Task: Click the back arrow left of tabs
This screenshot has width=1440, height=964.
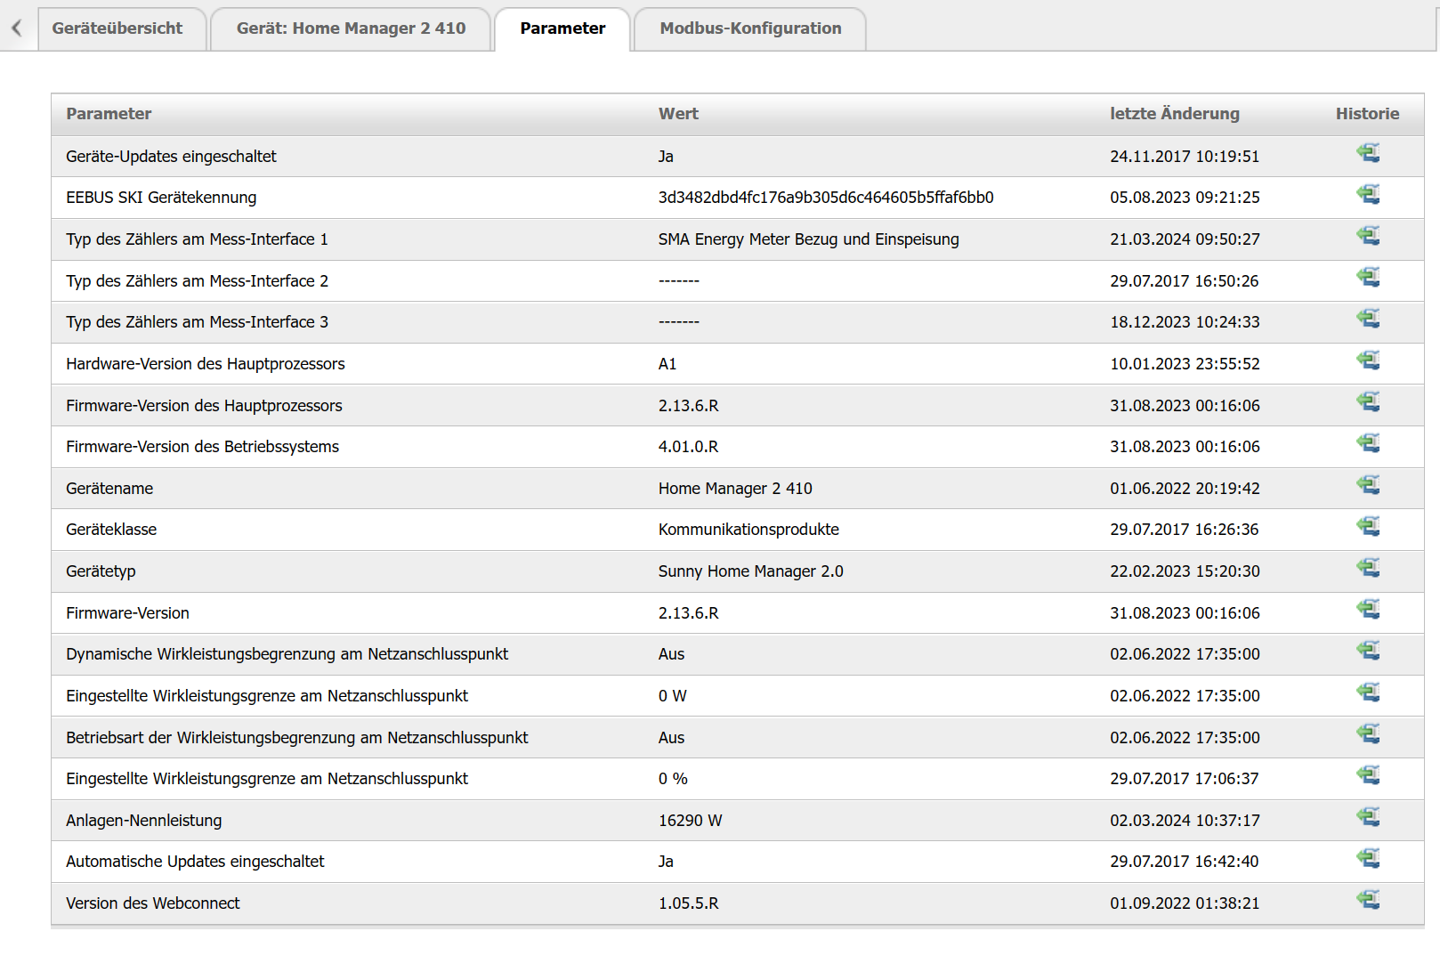Action: click(x=17, y=28)
